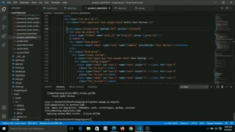Click templates in the breadcrumb path
The width and height of the screenshot is (235, 132).
click(59, 13)
